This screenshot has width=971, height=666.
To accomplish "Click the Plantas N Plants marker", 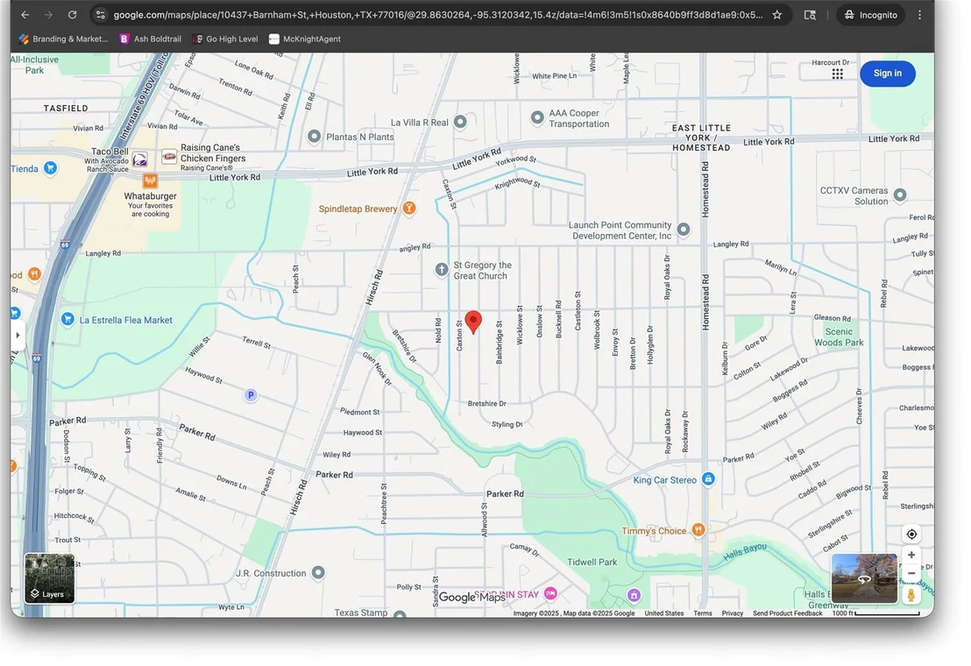I will [x=314, y=136].
